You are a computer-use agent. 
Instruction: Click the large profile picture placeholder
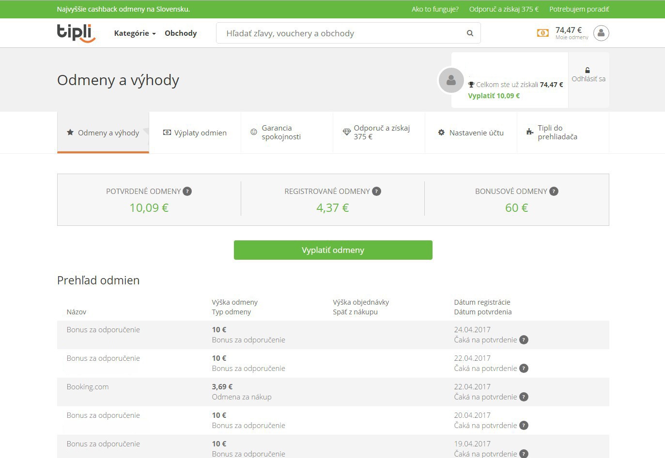[x=451, y=80]
